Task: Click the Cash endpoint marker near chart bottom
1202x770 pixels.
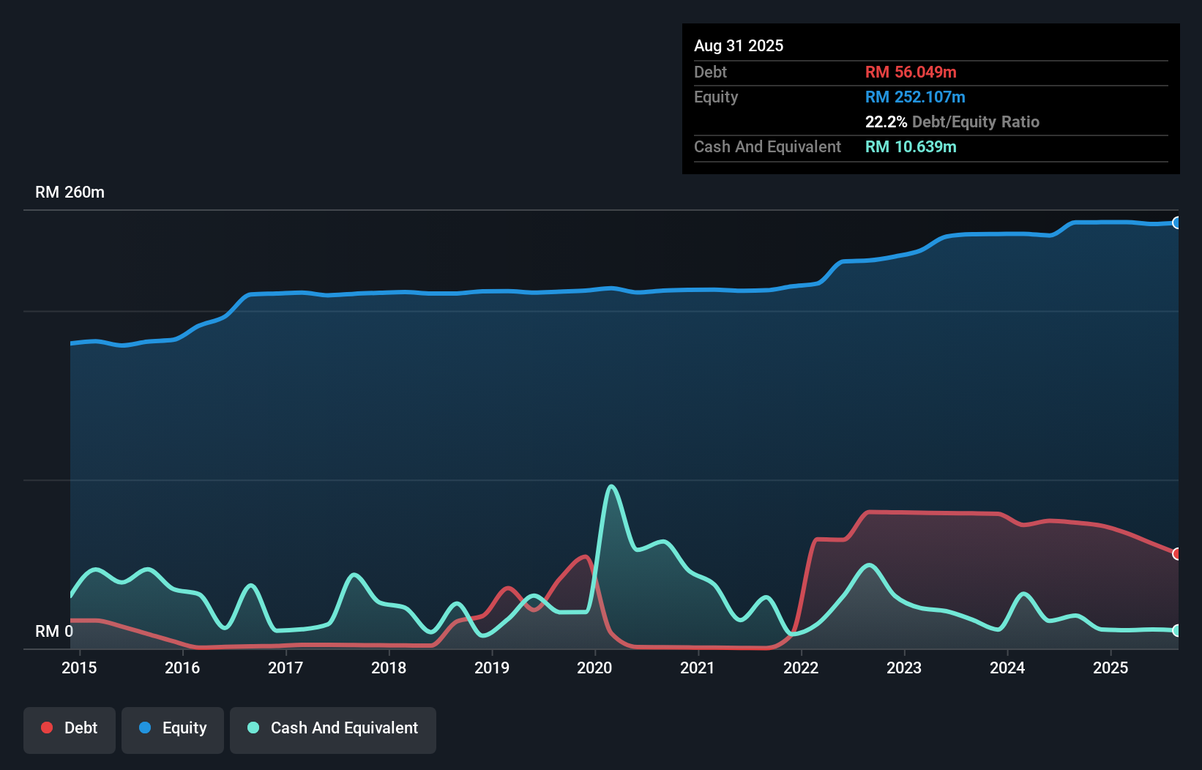Action: [x=1177, y=630]
